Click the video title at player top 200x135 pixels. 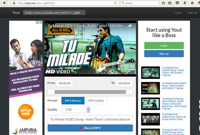pos(87,26)
